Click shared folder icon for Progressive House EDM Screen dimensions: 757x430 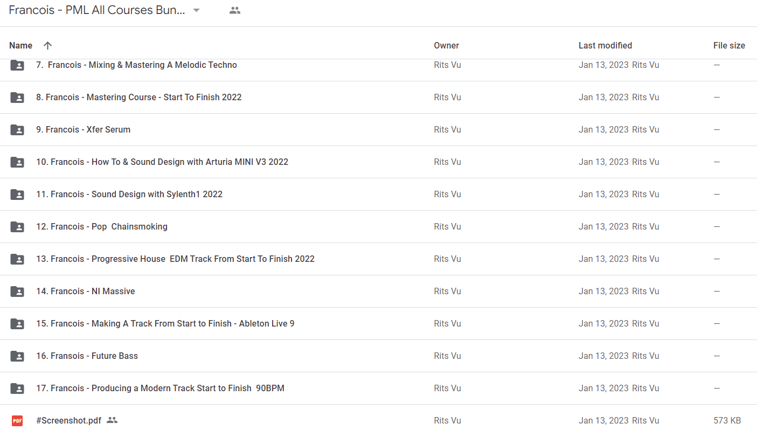(17, 259)
